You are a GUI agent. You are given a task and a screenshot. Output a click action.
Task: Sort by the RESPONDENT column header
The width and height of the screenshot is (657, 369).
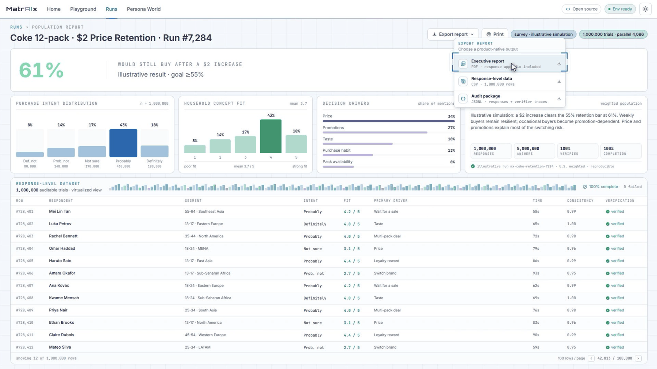point(61,201)
